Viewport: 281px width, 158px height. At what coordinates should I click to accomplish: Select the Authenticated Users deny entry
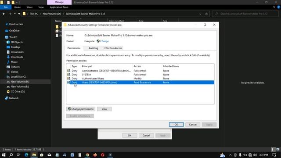point(140,79)
